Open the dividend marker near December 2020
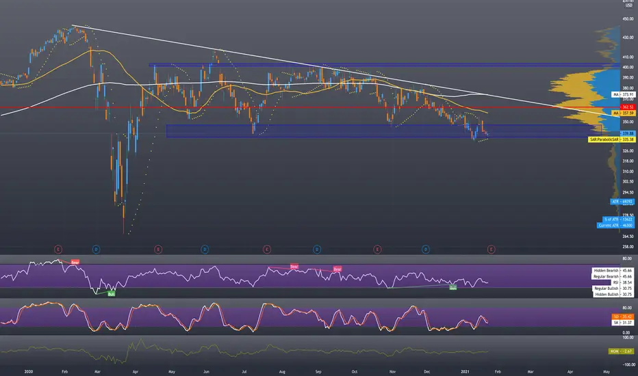 tap(426, 249)
